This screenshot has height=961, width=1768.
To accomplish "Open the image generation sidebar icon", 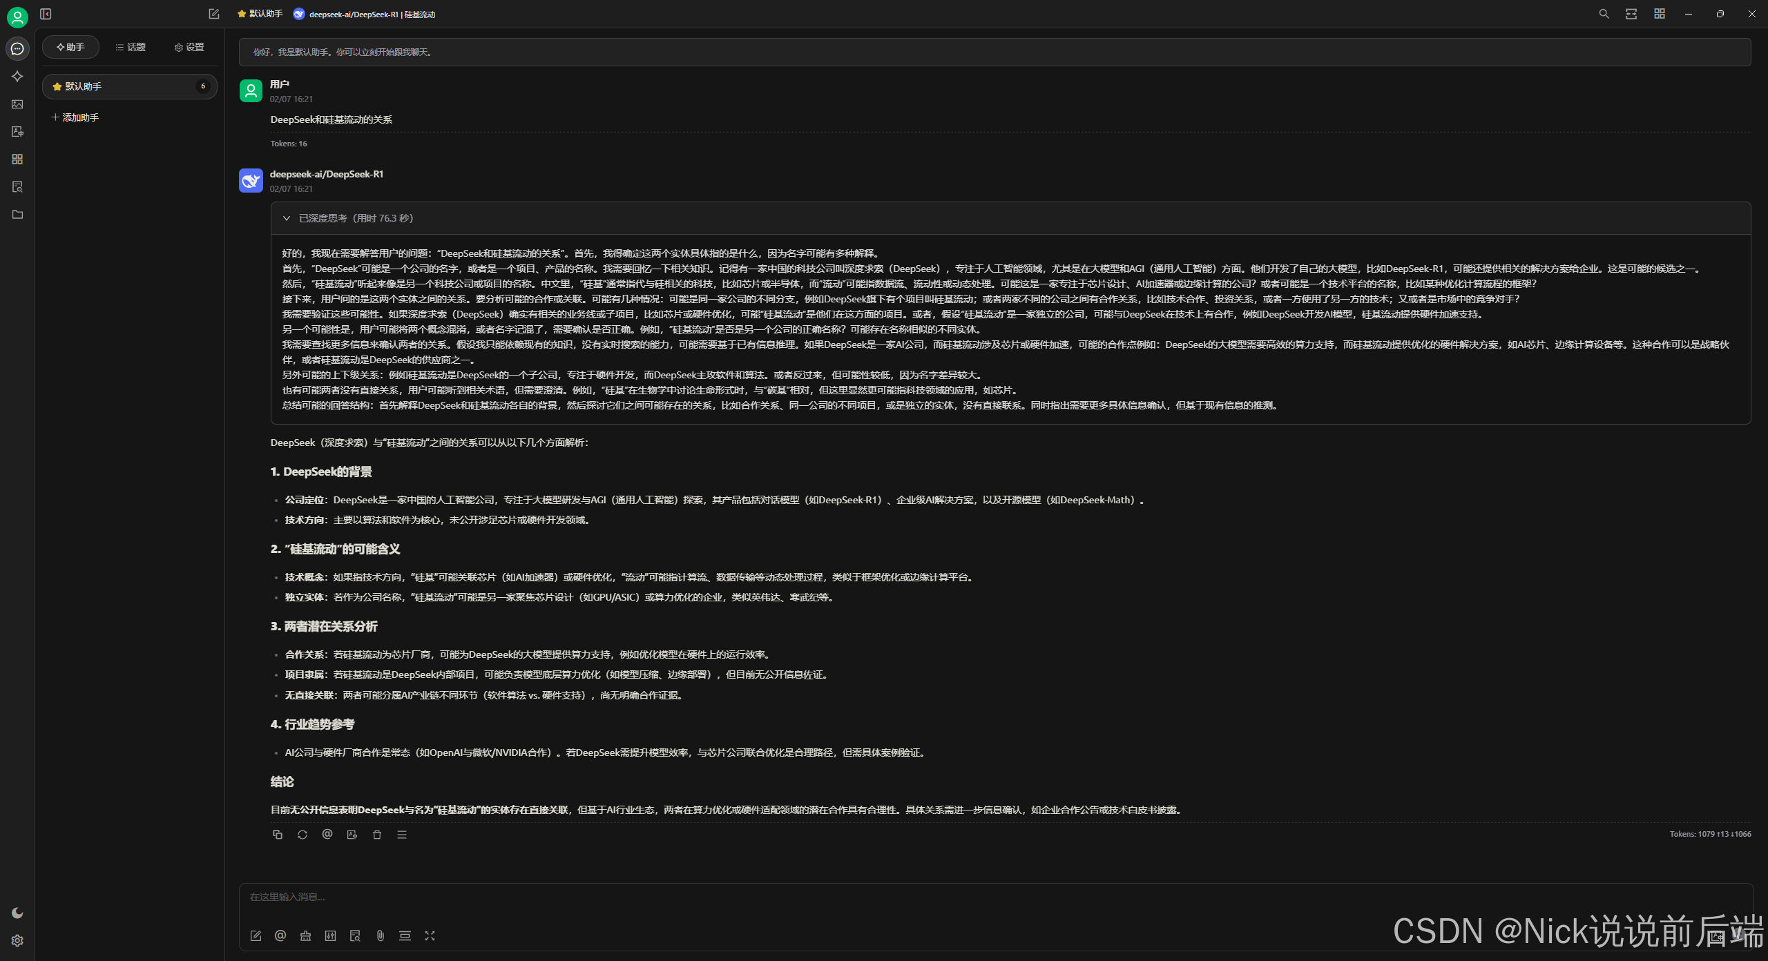I will click(x=17, y=104).
